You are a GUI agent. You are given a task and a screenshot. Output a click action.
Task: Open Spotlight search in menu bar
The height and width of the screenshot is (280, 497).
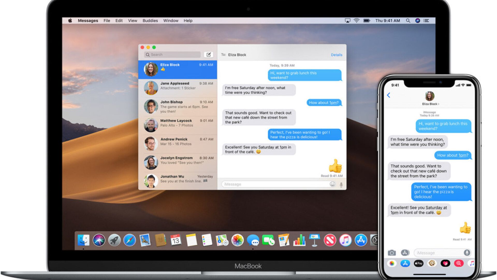[x=408, y=20]
